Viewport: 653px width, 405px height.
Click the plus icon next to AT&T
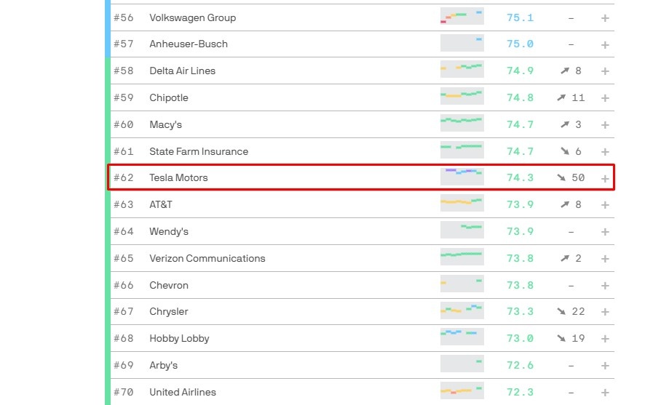point(605,205)
